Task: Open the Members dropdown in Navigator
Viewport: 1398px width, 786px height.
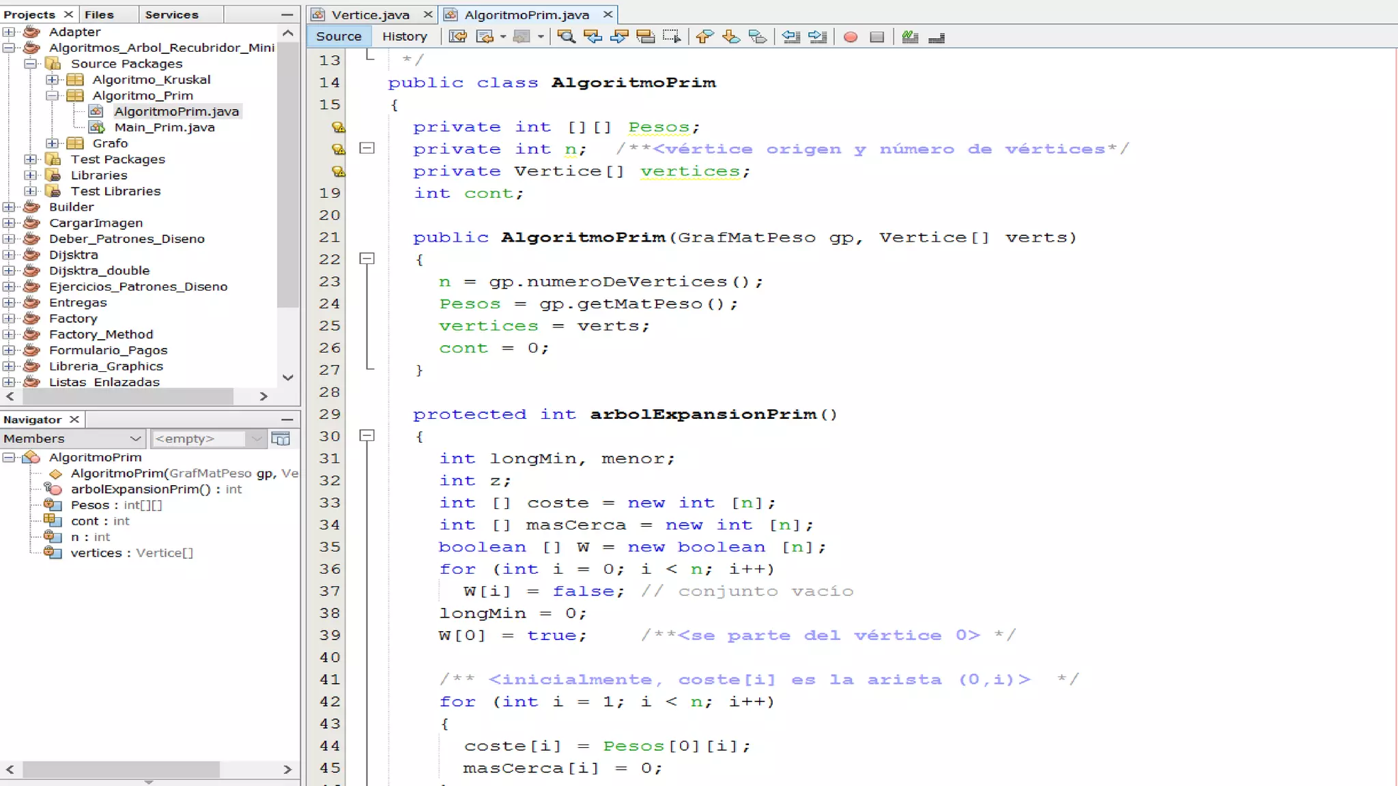Action: (135, 439)
